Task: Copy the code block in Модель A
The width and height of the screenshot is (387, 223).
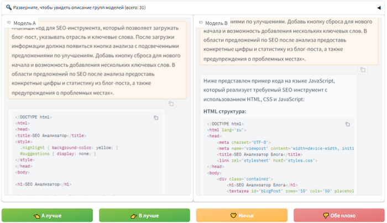Action: [x=156, y=117]
